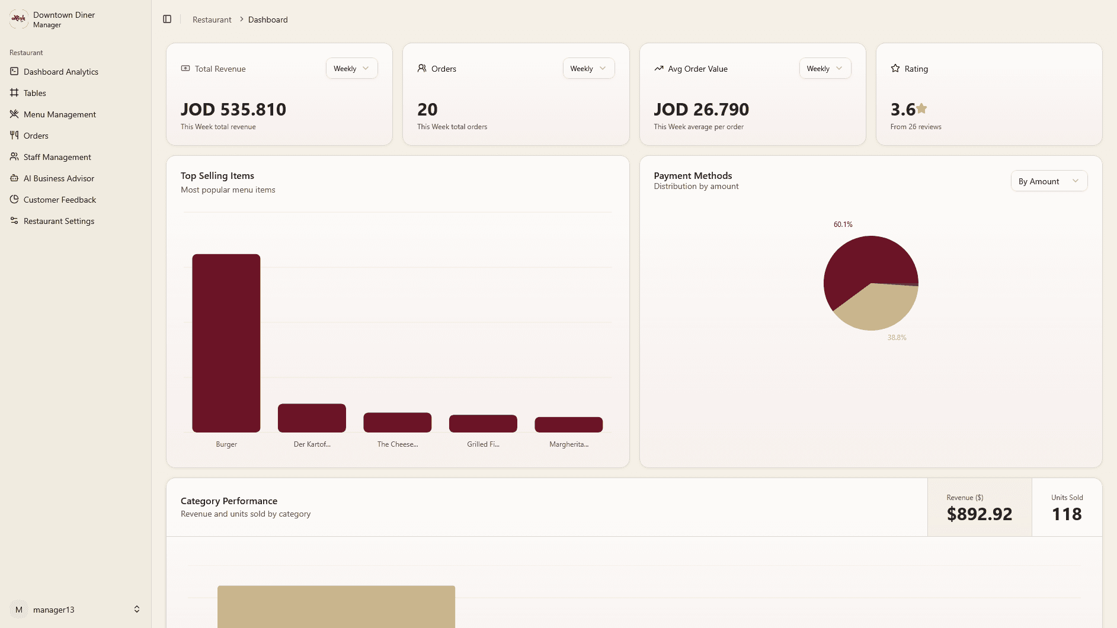Viewport: 1117px width, 628px height.
Task: Switch to the Units Sold tab
Action: pos(1067,508)
